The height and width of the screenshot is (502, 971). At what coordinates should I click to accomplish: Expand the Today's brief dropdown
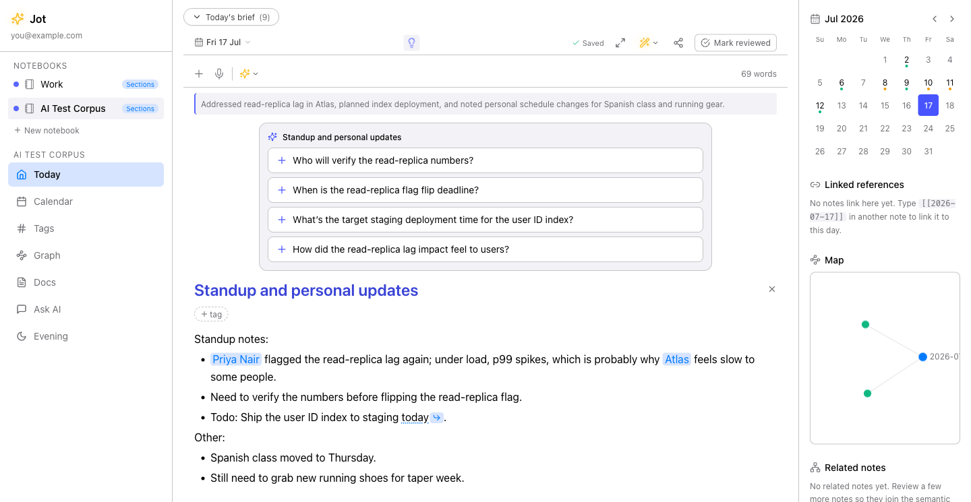coord(231,17)
